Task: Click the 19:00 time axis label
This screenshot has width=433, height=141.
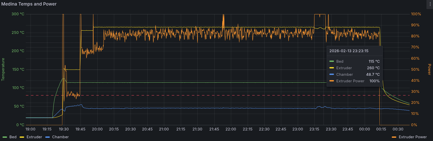Action: point(30,129)
